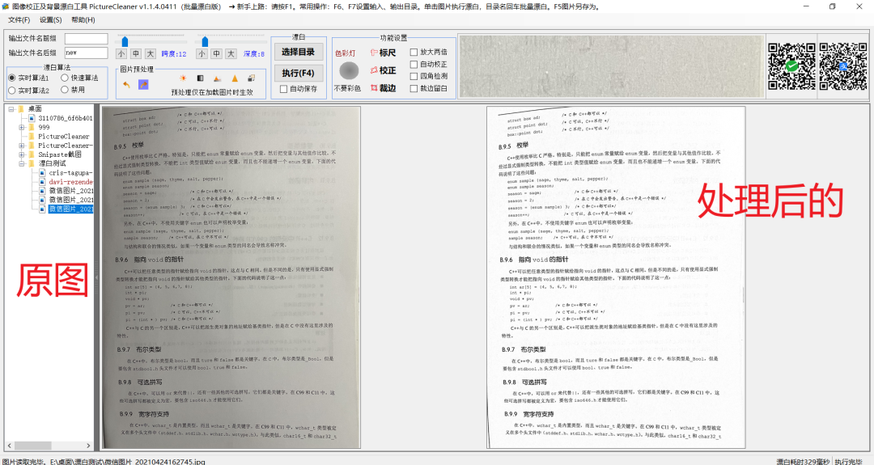Expand the Snipaste截图 folder
Image resolution: width=874 pixels, height=465 pixels.
pyautogui.click(x=23, y=154)
